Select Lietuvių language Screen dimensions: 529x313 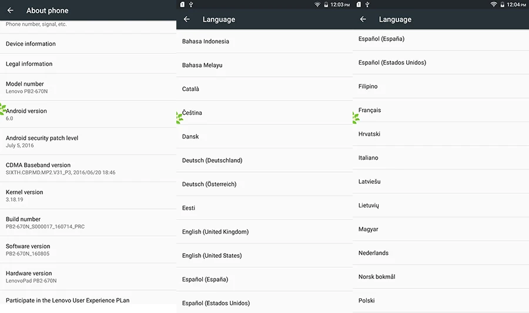click(441, 205)
